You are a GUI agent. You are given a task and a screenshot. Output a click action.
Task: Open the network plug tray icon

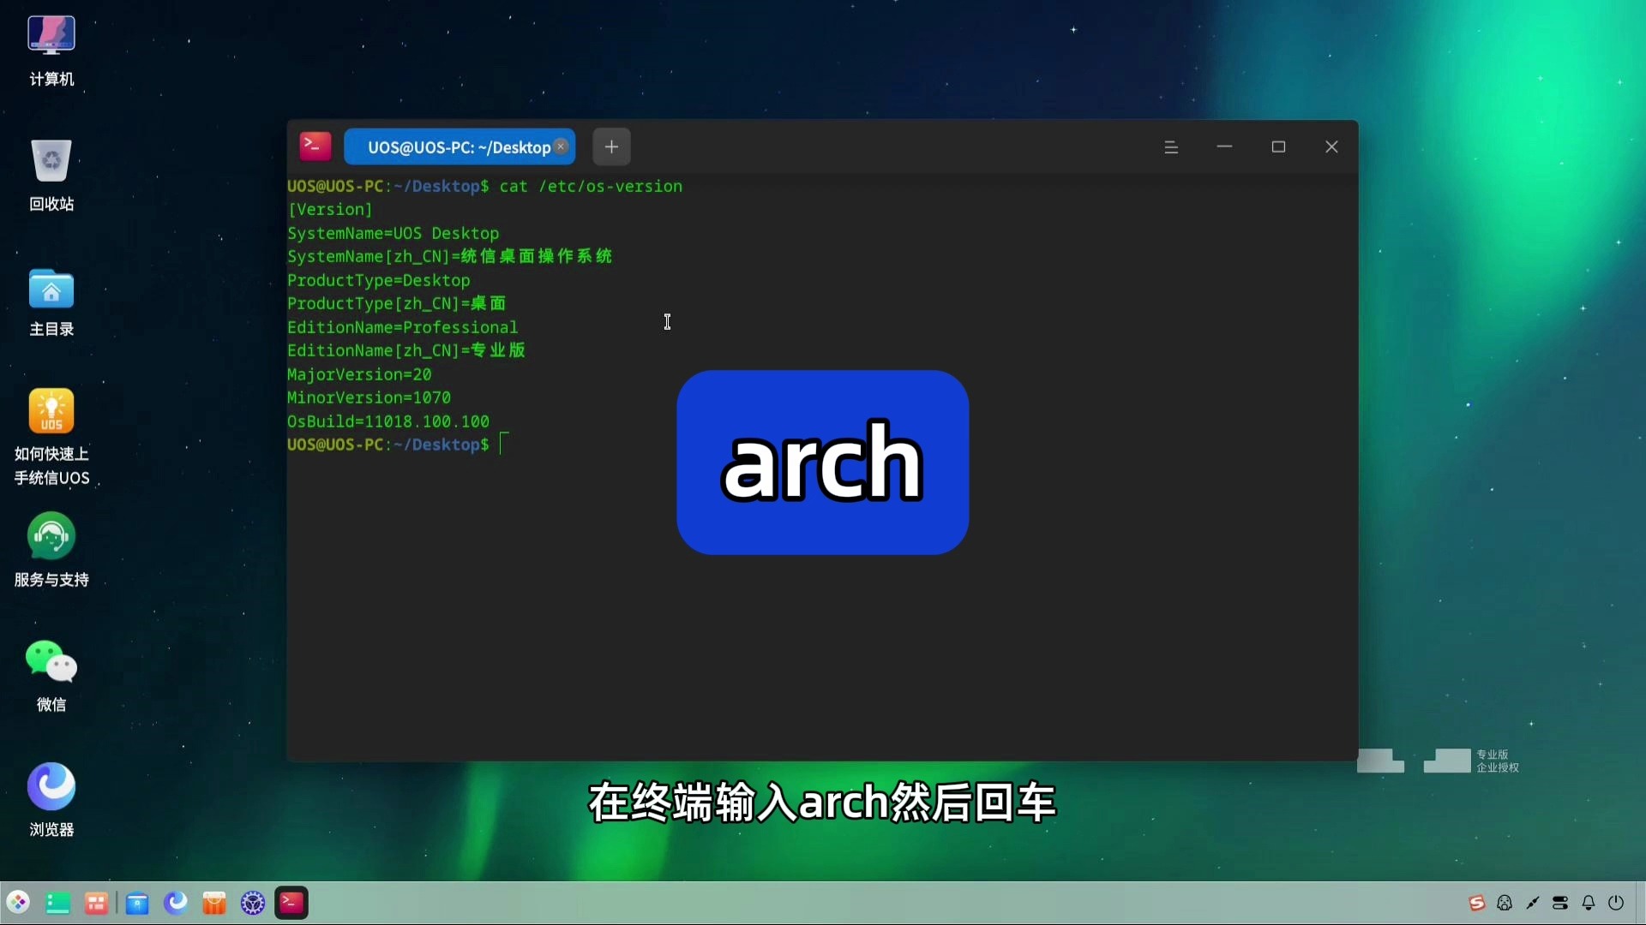[x=1532, y=903]
